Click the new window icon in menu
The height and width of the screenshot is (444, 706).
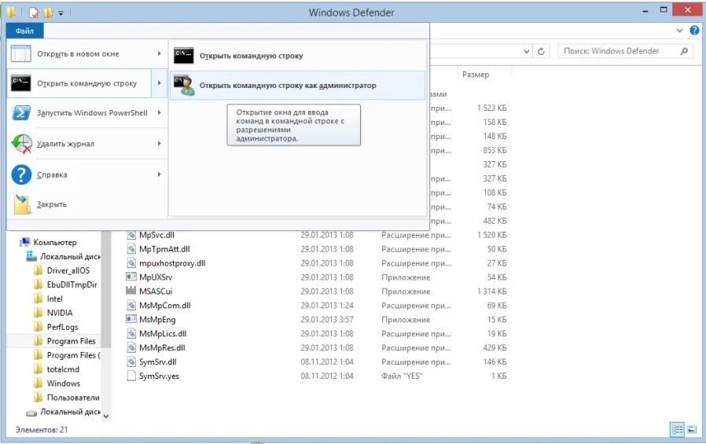pos(20,53)
